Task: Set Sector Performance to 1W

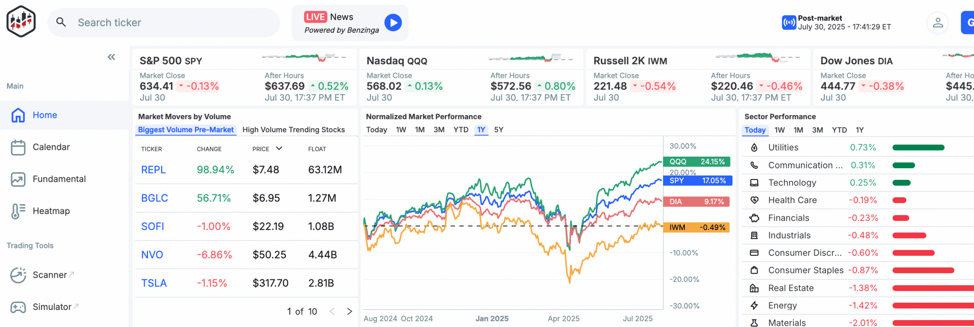Action: point(780,130)
